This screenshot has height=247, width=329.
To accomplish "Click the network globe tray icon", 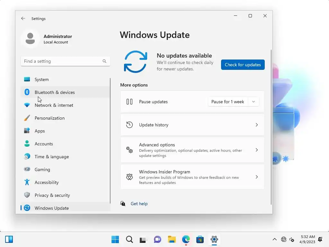I will (x=284, y=239).
